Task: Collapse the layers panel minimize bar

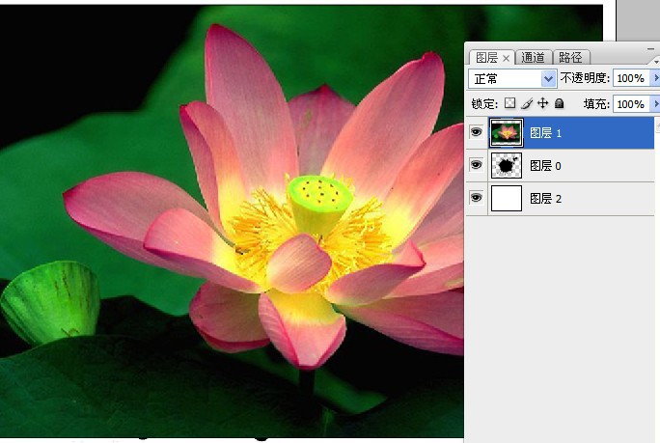Action: click(x=650, y=49)
